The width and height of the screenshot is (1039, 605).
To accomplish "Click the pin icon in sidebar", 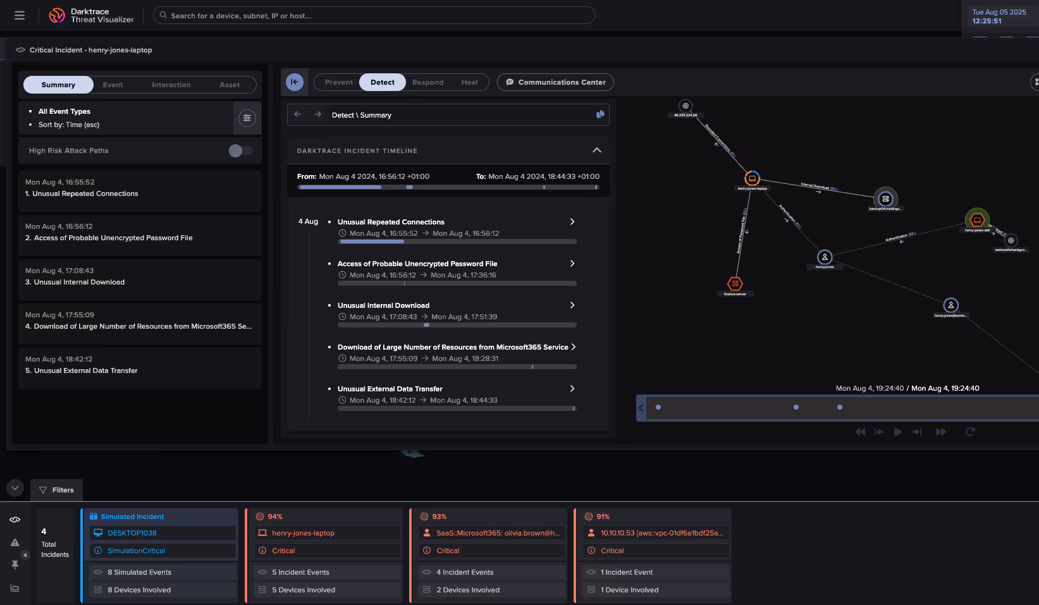I will pos(15,565).
